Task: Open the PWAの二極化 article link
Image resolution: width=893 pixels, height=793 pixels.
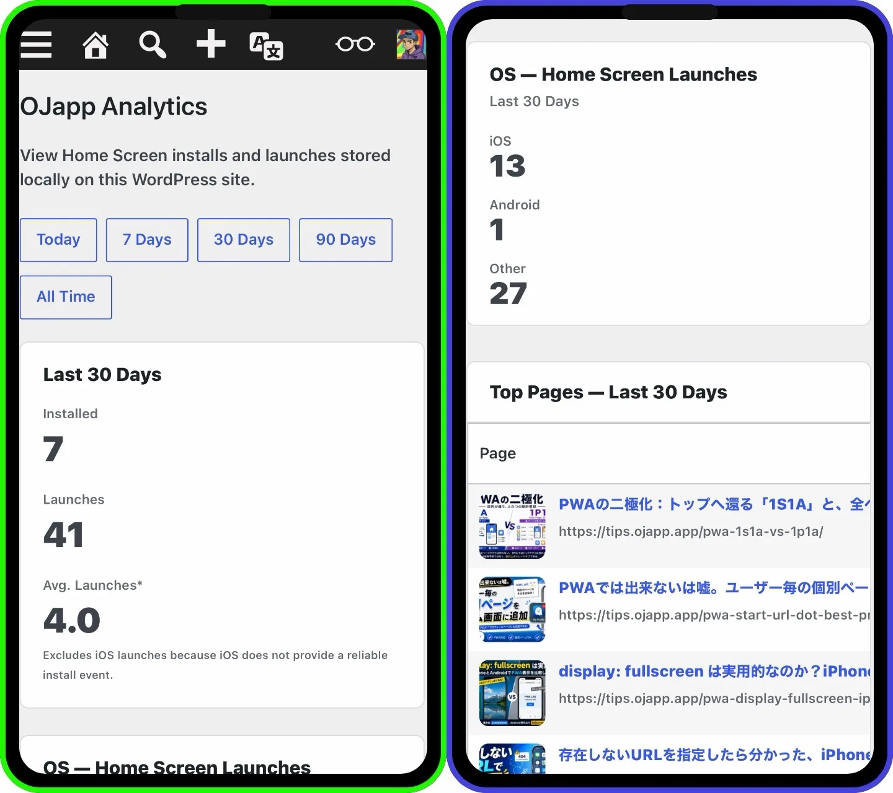Action: click(x=714, y=504)
